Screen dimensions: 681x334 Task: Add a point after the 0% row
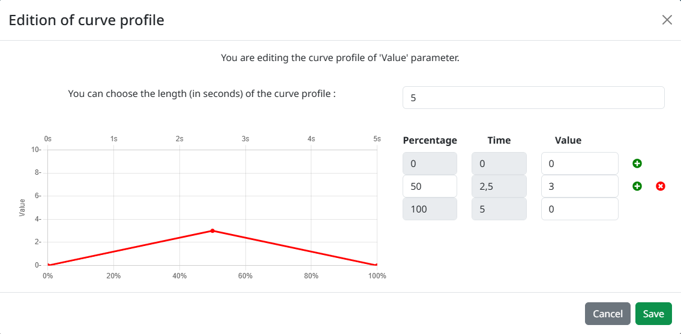click(x=637, y=163)
